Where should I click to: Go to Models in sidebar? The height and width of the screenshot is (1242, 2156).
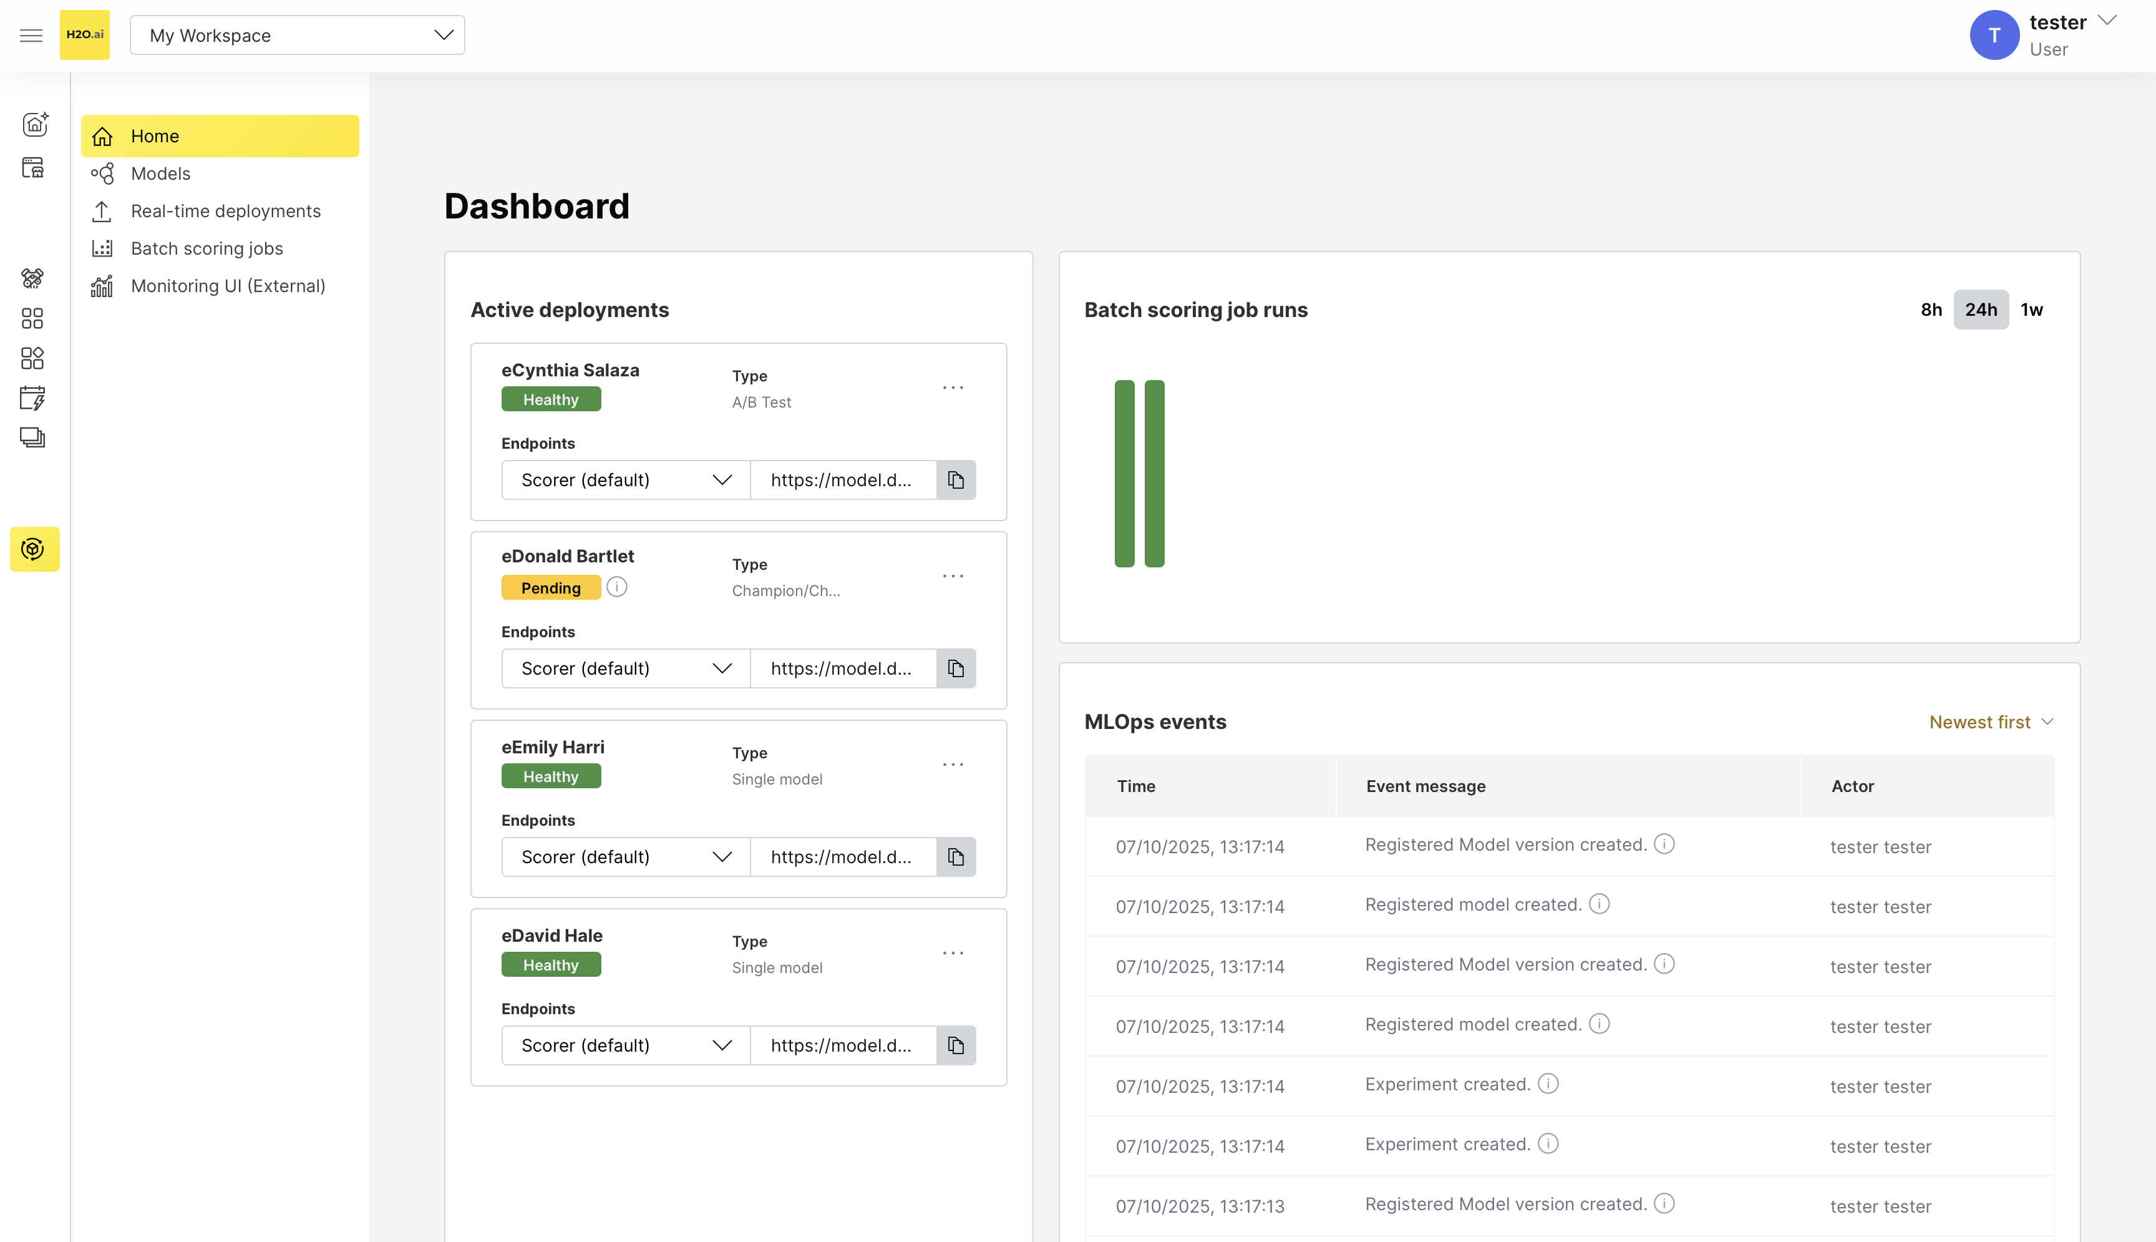160,173
